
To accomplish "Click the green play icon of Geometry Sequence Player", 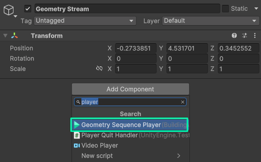I will pos(76,125).
